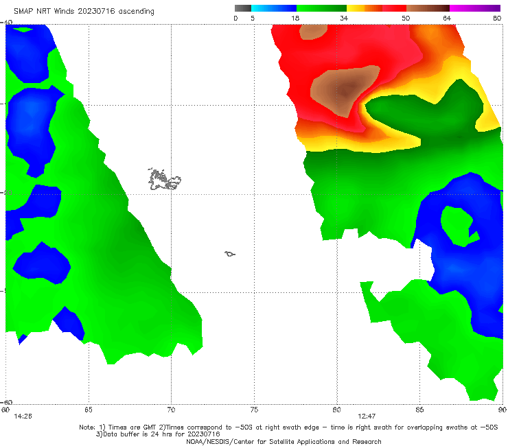Click the color bar label '64'
This screenshot has width=508, height=446.
pyautogui.click(x=447, y=19)
